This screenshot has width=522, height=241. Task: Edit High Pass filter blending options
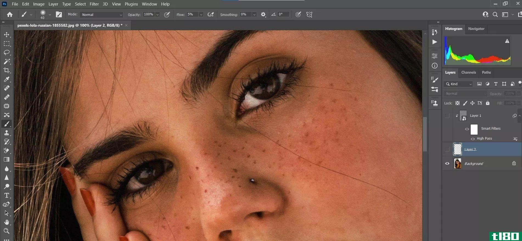click(x=515, y=139)
